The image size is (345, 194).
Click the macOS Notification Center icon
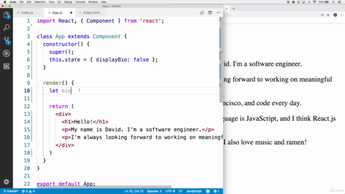[340, 2]
